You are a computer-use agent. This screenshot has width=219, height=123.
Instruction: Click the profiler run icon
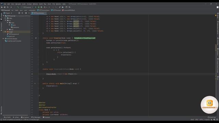(45, 7)
